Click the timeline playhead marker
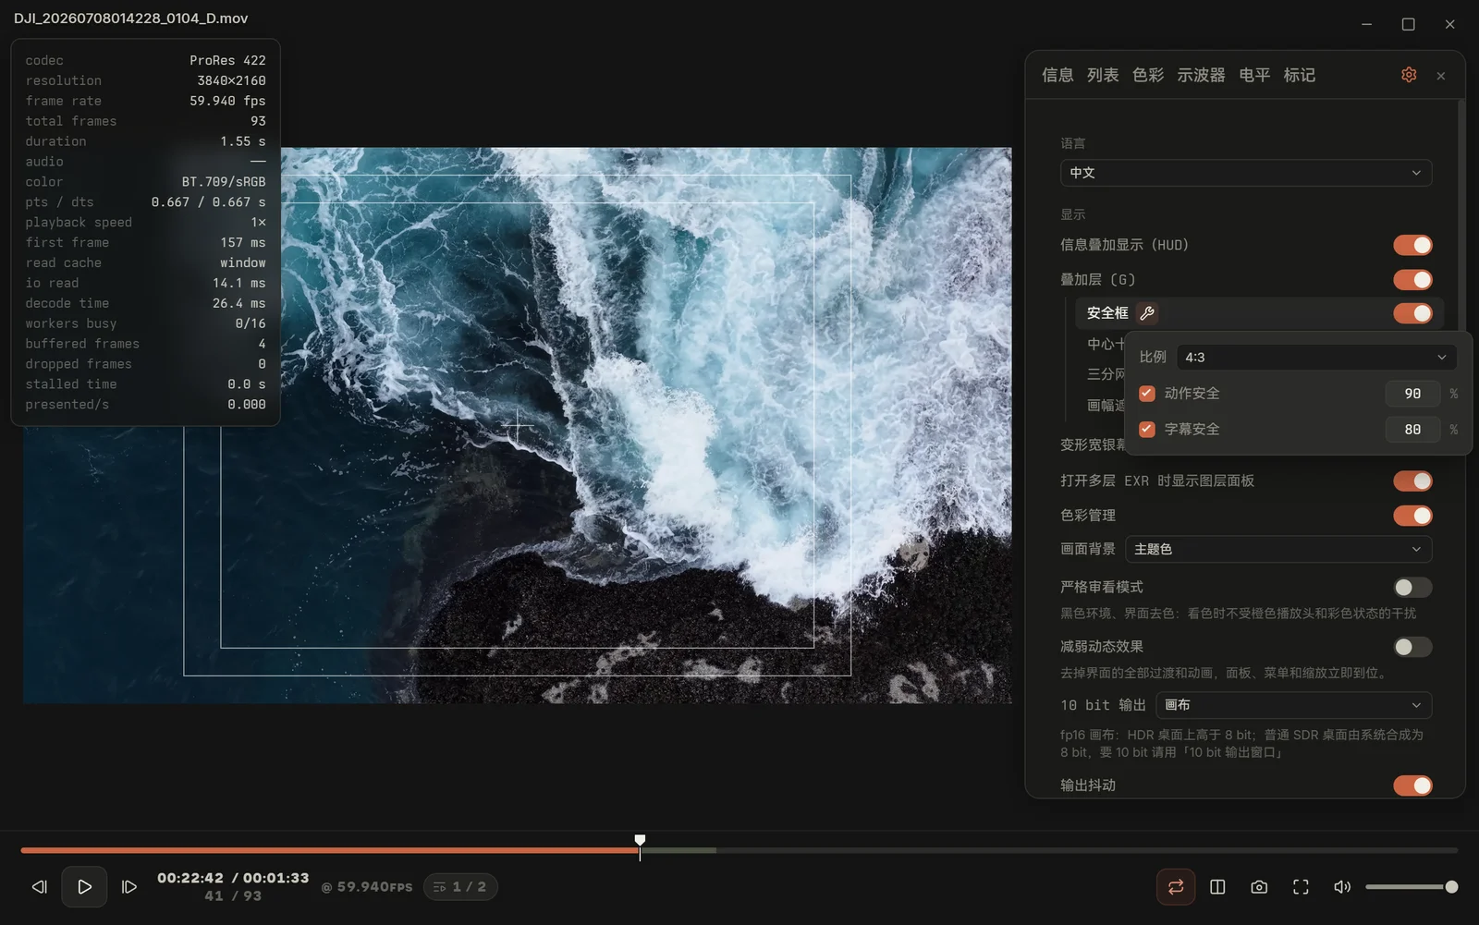The height and width of the screenshot is (925, 1479). click(x=640, y=842)
